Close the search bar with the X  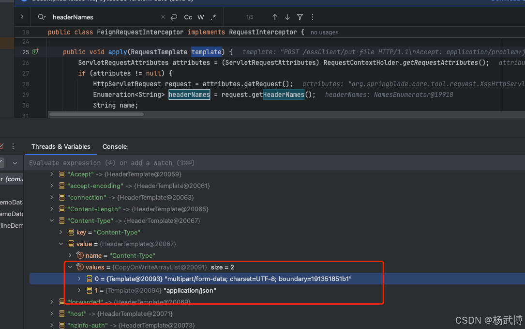pyautogui.click(x=163, y=17)
